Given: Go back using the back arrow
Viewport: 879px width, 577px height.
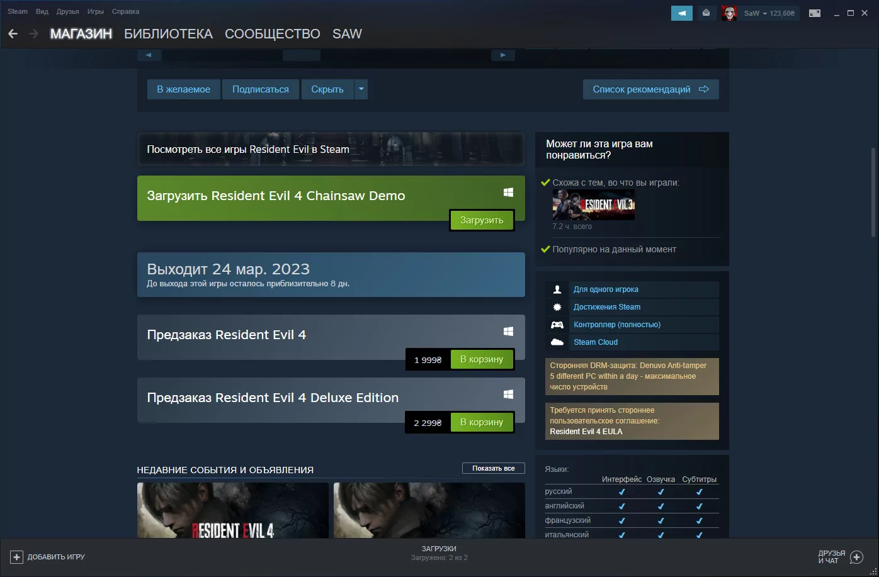Looking at the screenshot, I should tap(13, 34).
